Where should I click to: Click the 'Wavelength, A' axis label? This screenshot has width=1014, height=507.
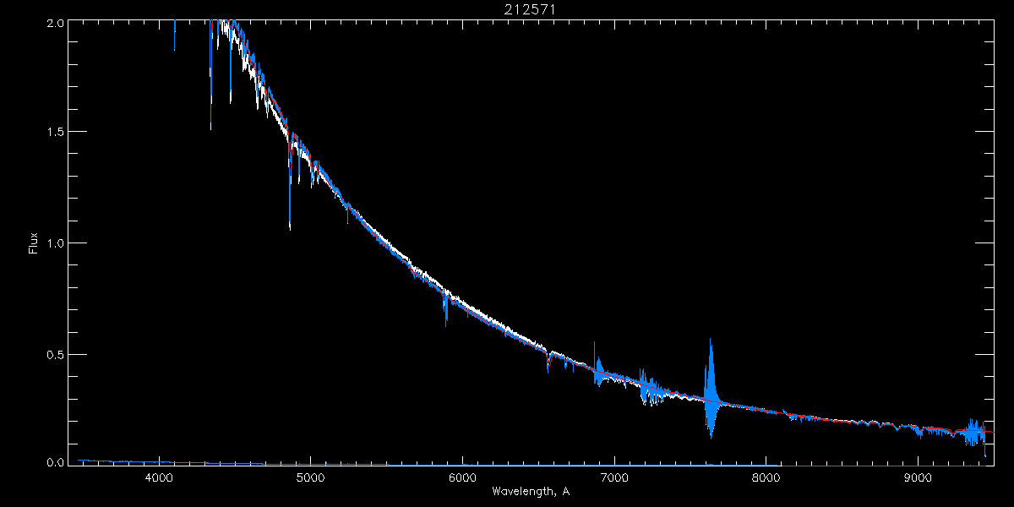coord(530,492)
